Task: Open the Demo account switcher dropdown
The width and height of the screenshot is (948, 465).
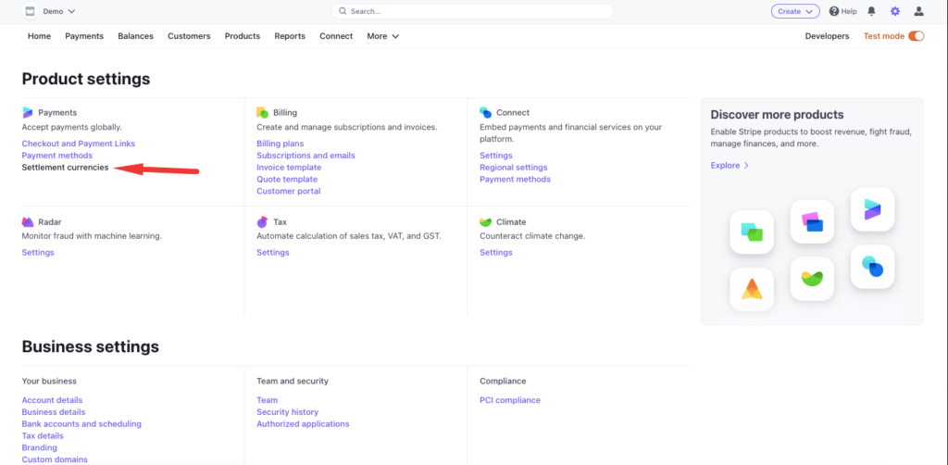Action: [x=58, y=11]
